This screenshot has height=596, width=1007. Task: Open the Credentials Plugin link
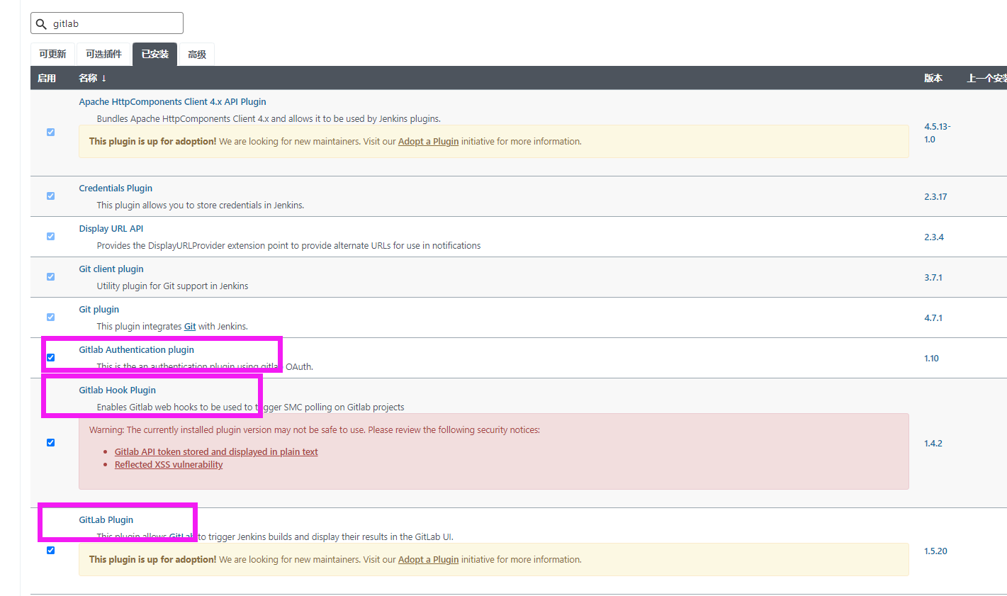116,189
